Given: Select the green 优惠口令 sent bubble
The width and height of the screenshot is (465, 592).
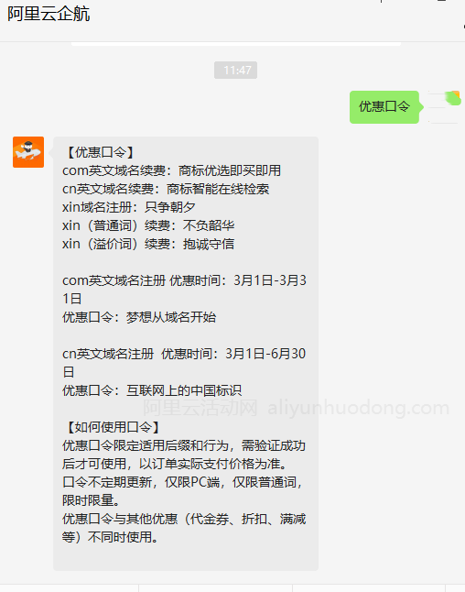Looking at the screenshot, I should [x=384, y=107].
